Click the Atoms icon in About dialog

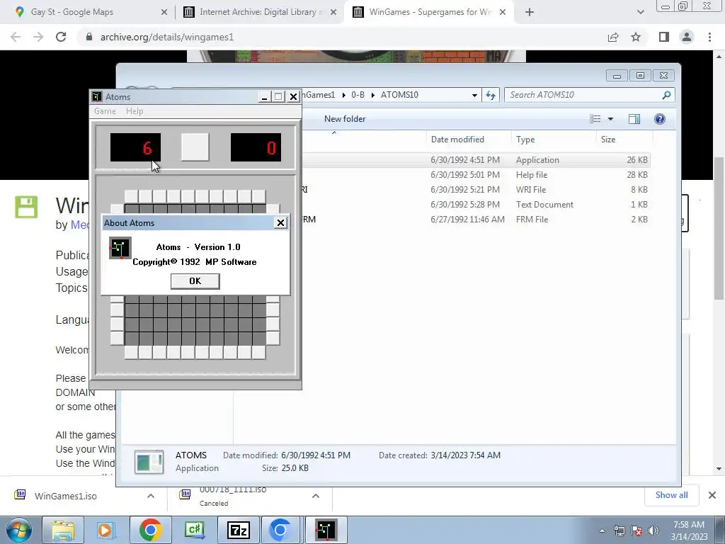click(120, 248)
